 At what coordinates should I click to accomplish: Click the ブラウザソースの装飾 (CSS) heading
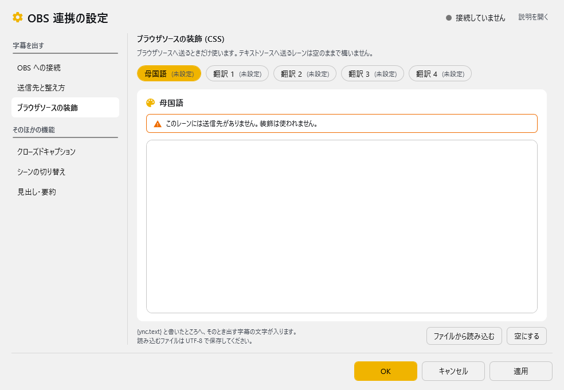tap(181, 39)
